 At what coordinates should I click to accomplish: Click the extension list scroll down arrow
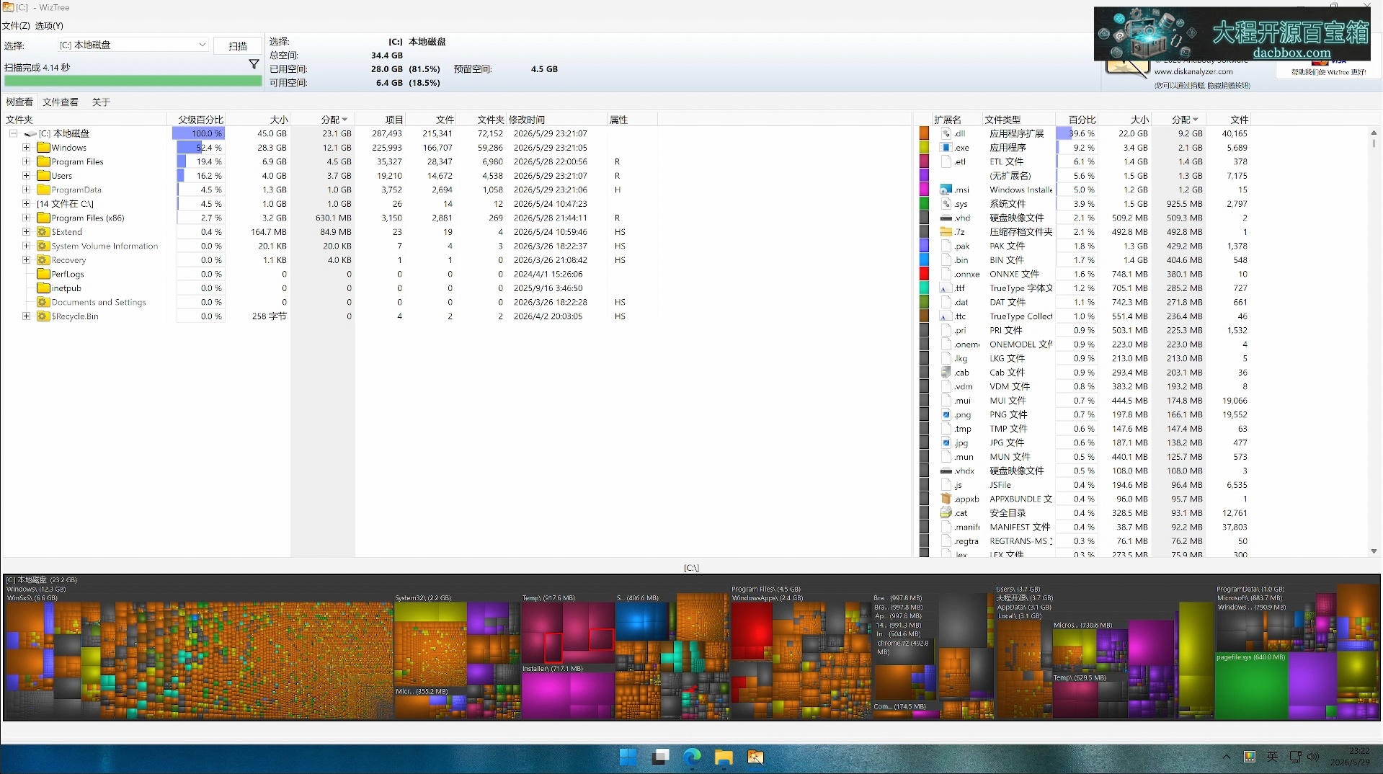pos(1374,551)
